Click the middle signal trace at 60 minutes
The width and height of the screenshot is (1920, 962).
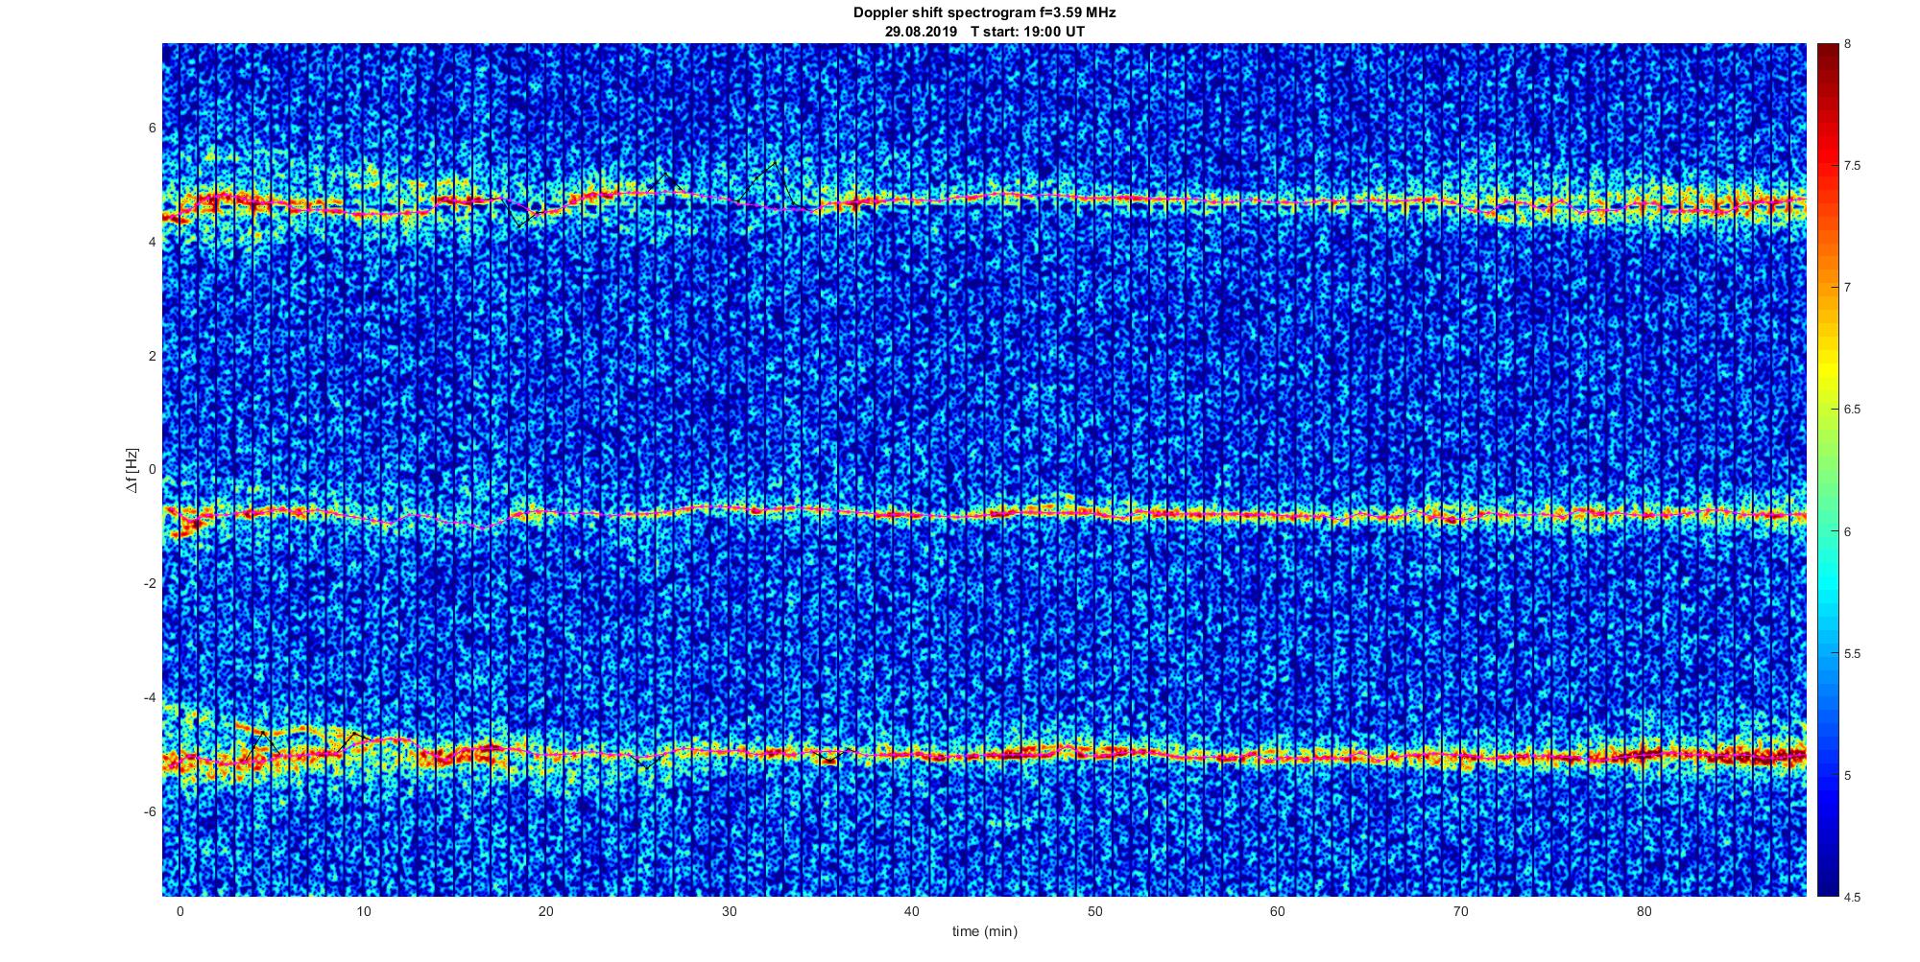(1278, 517)
